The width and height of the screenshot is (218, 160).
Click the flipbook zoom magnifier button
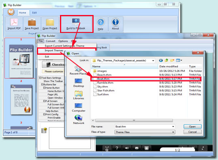107,148
